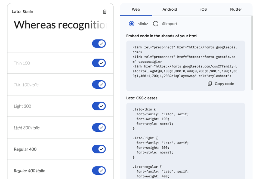Viewport: 259px width, 179px height.
Task: Remove Lato family via trash icon
Action: [105, 12]
